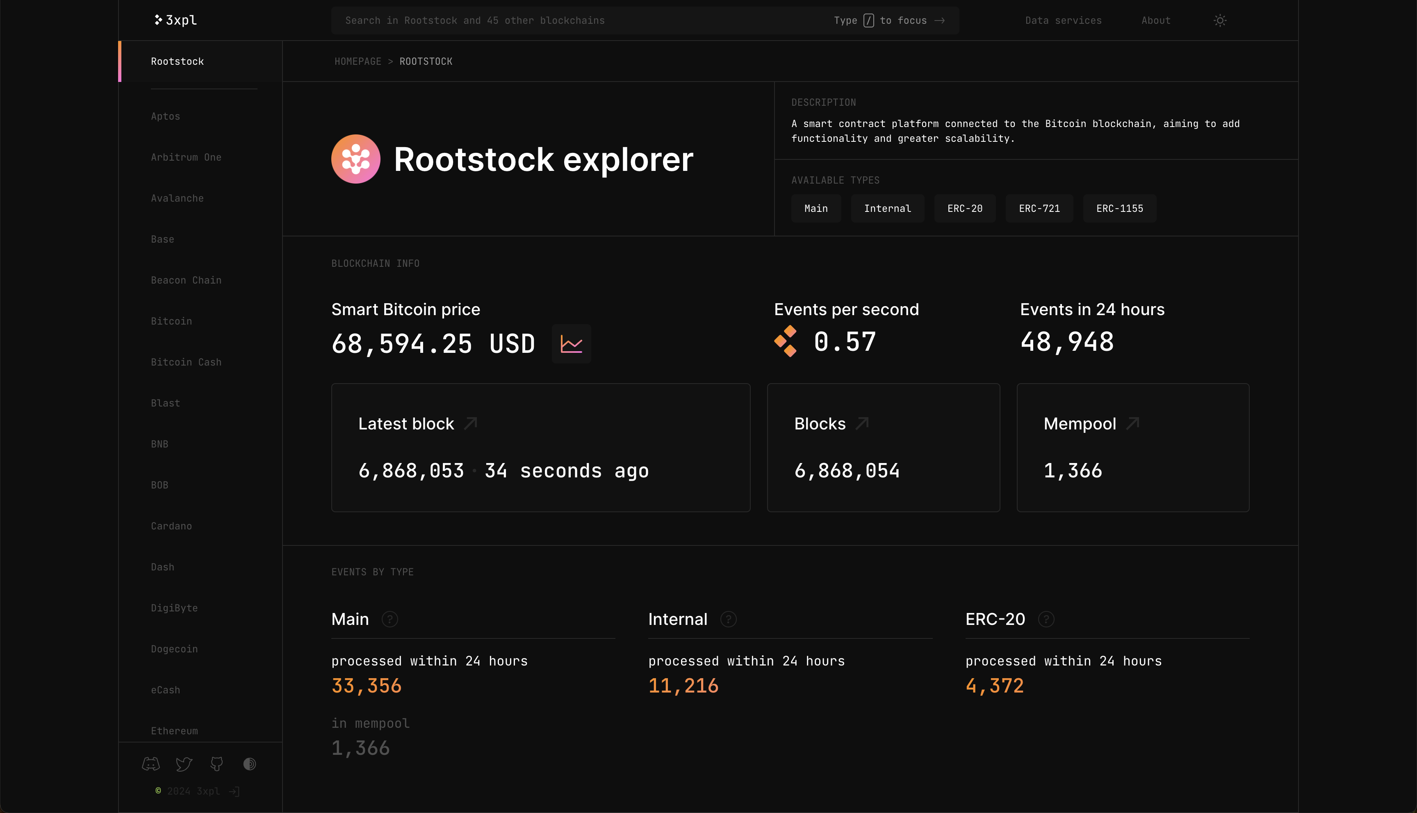Go to HOMEPAGE via the breadcrumb link
Viewport: 1417px width, 813px height.
click(x=358, y=61)
